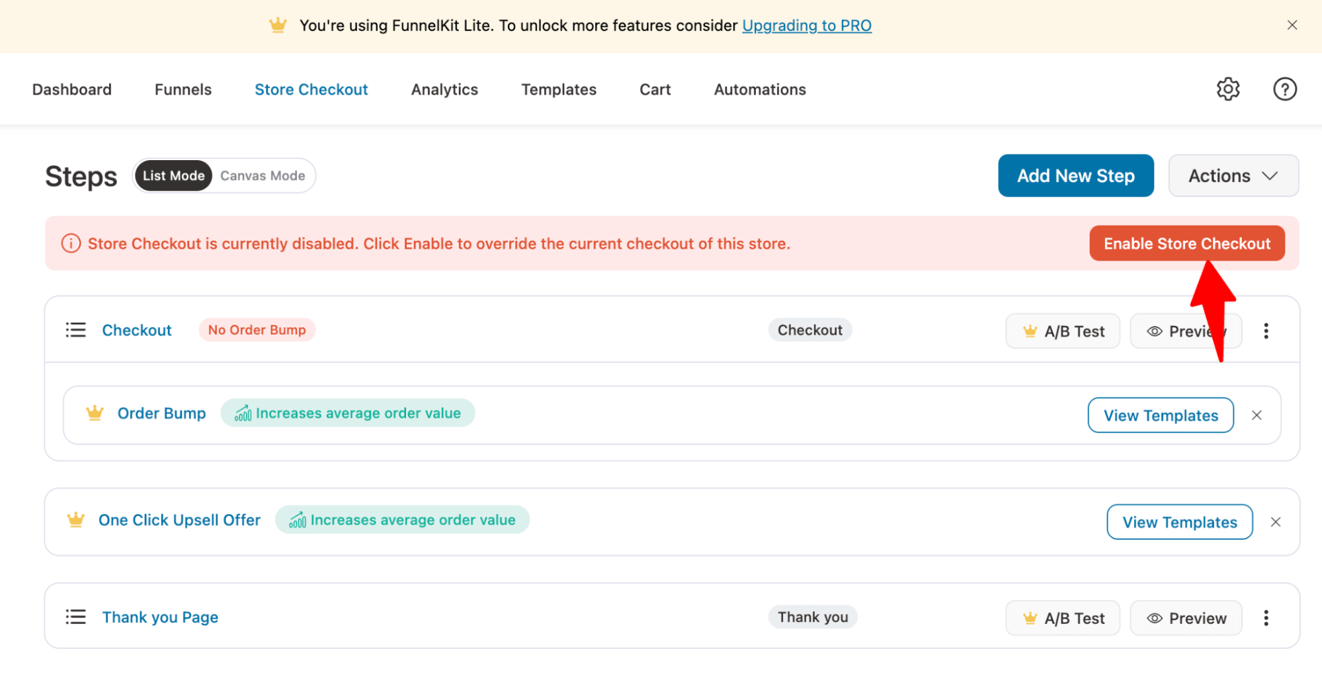Open the Templates tab
1322x688 pixels.
[x=559, y=89]
